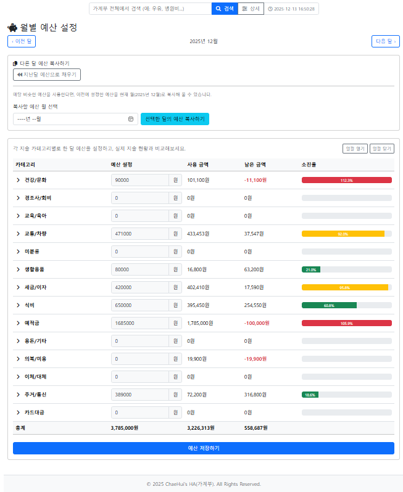
Task: Expand the 교육/육아 category row
Action: (19, 216)
